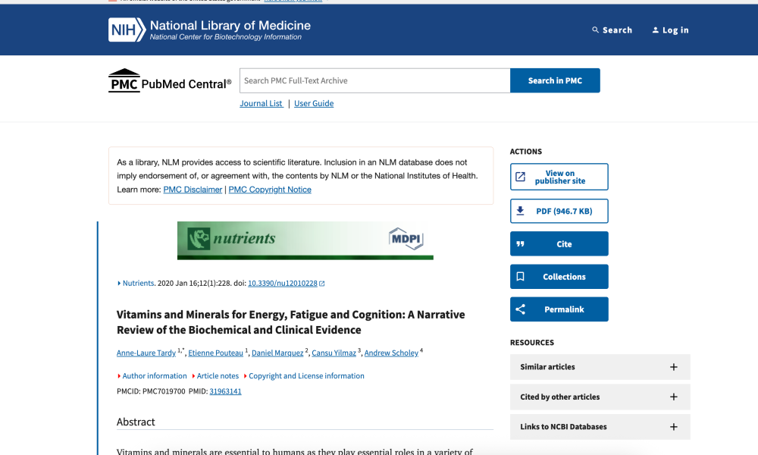Image resolution: width=758 pixels, height=455 pixels.
Task: Open the DOI link 10.3390/nu12010228
Action: [x=282, y=284]
